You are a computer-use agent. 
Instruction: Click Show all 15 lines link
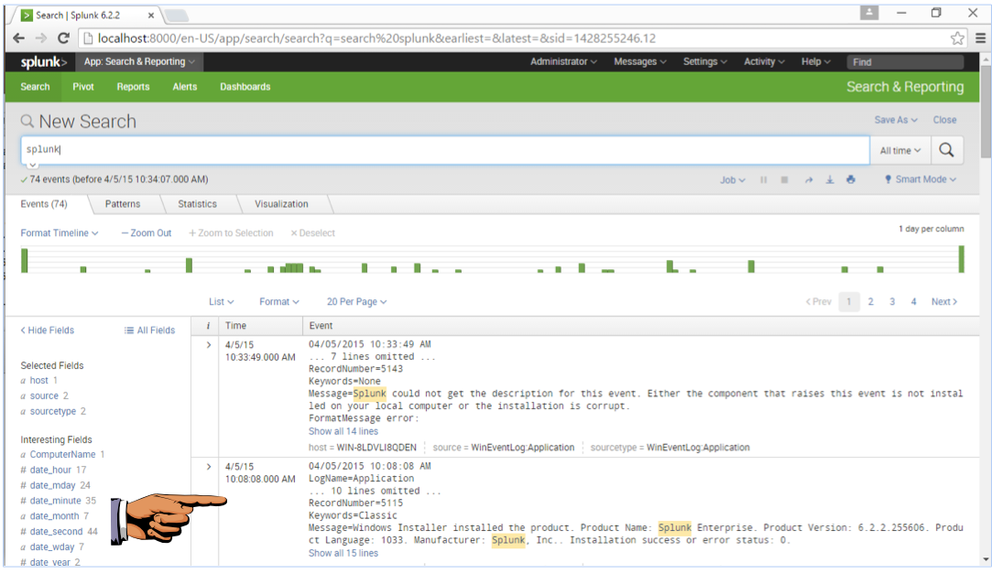point(343,553)
